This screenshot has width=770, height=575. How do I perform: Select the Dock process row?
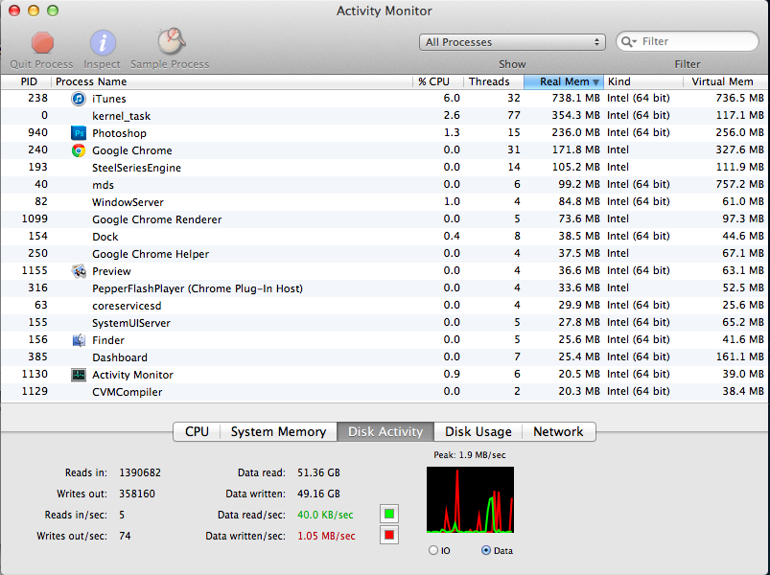pyautogui.click(x=385, y=237)
